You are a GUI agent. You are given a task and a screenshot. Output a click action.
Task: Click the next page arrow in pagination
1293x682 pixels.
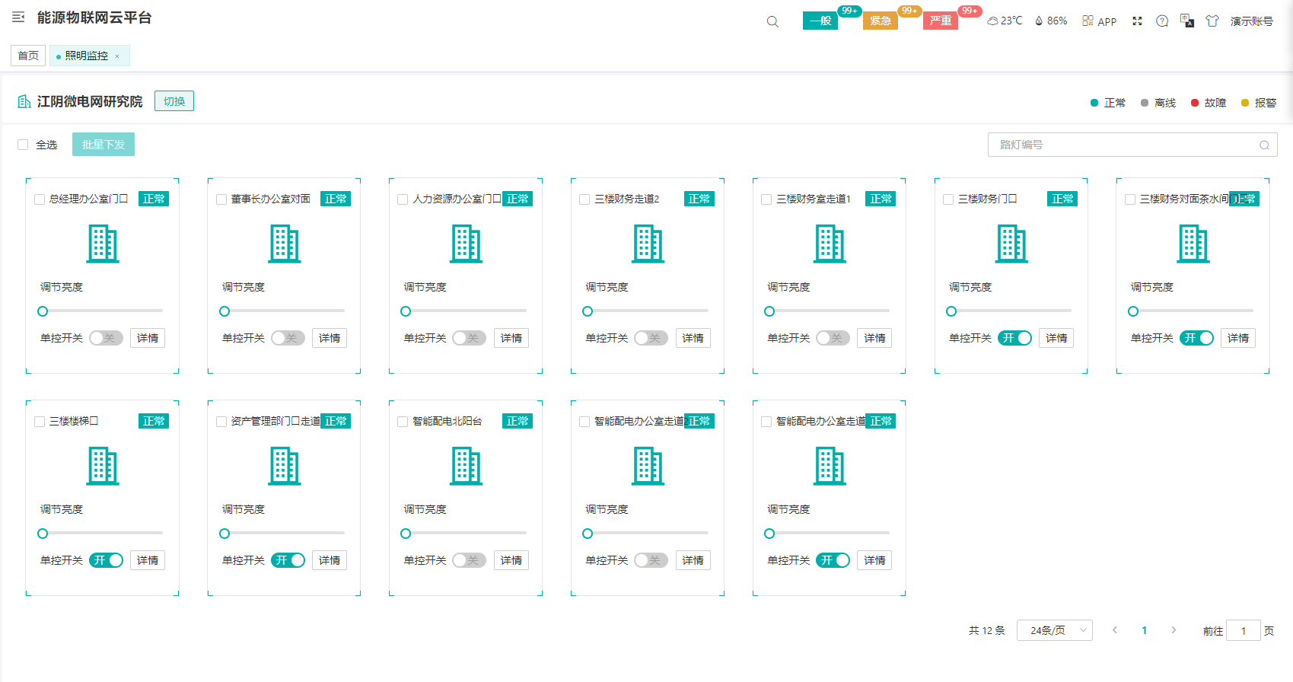coord(1174,630)
